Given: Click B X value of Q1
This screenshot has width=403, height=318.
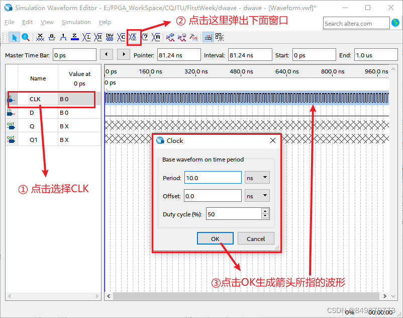Looking at the screenshot, I should point(64,140).
